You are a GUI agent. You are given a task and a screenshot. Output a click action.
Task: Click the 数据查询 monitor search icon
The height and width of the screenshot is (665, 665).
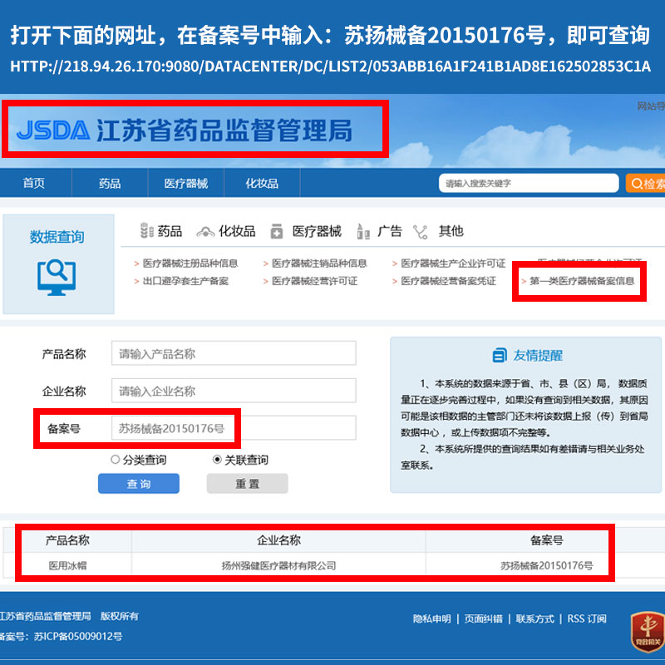[57, 278]
